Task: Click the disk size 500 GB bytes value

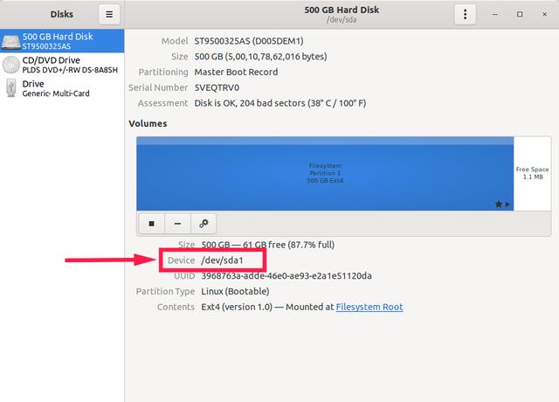Action: [x=260, y=57]
